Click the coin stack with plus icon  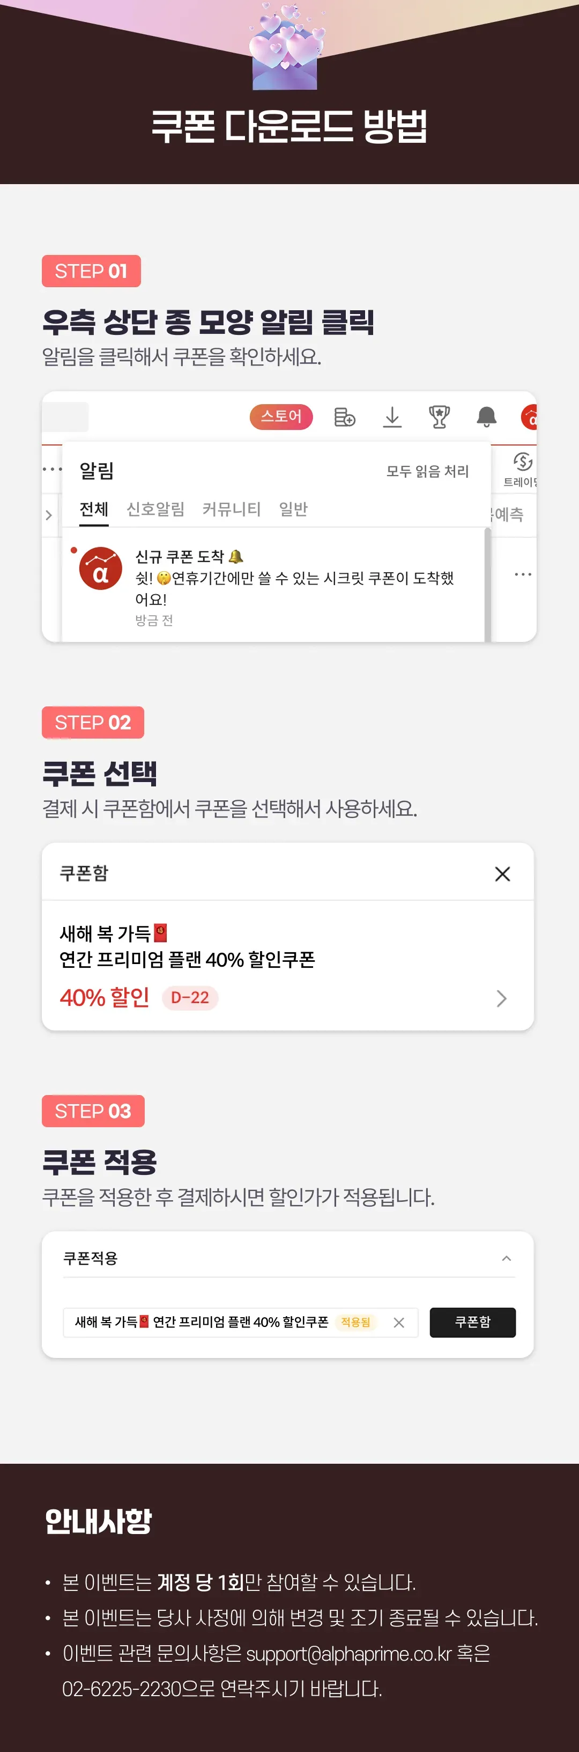345,417
